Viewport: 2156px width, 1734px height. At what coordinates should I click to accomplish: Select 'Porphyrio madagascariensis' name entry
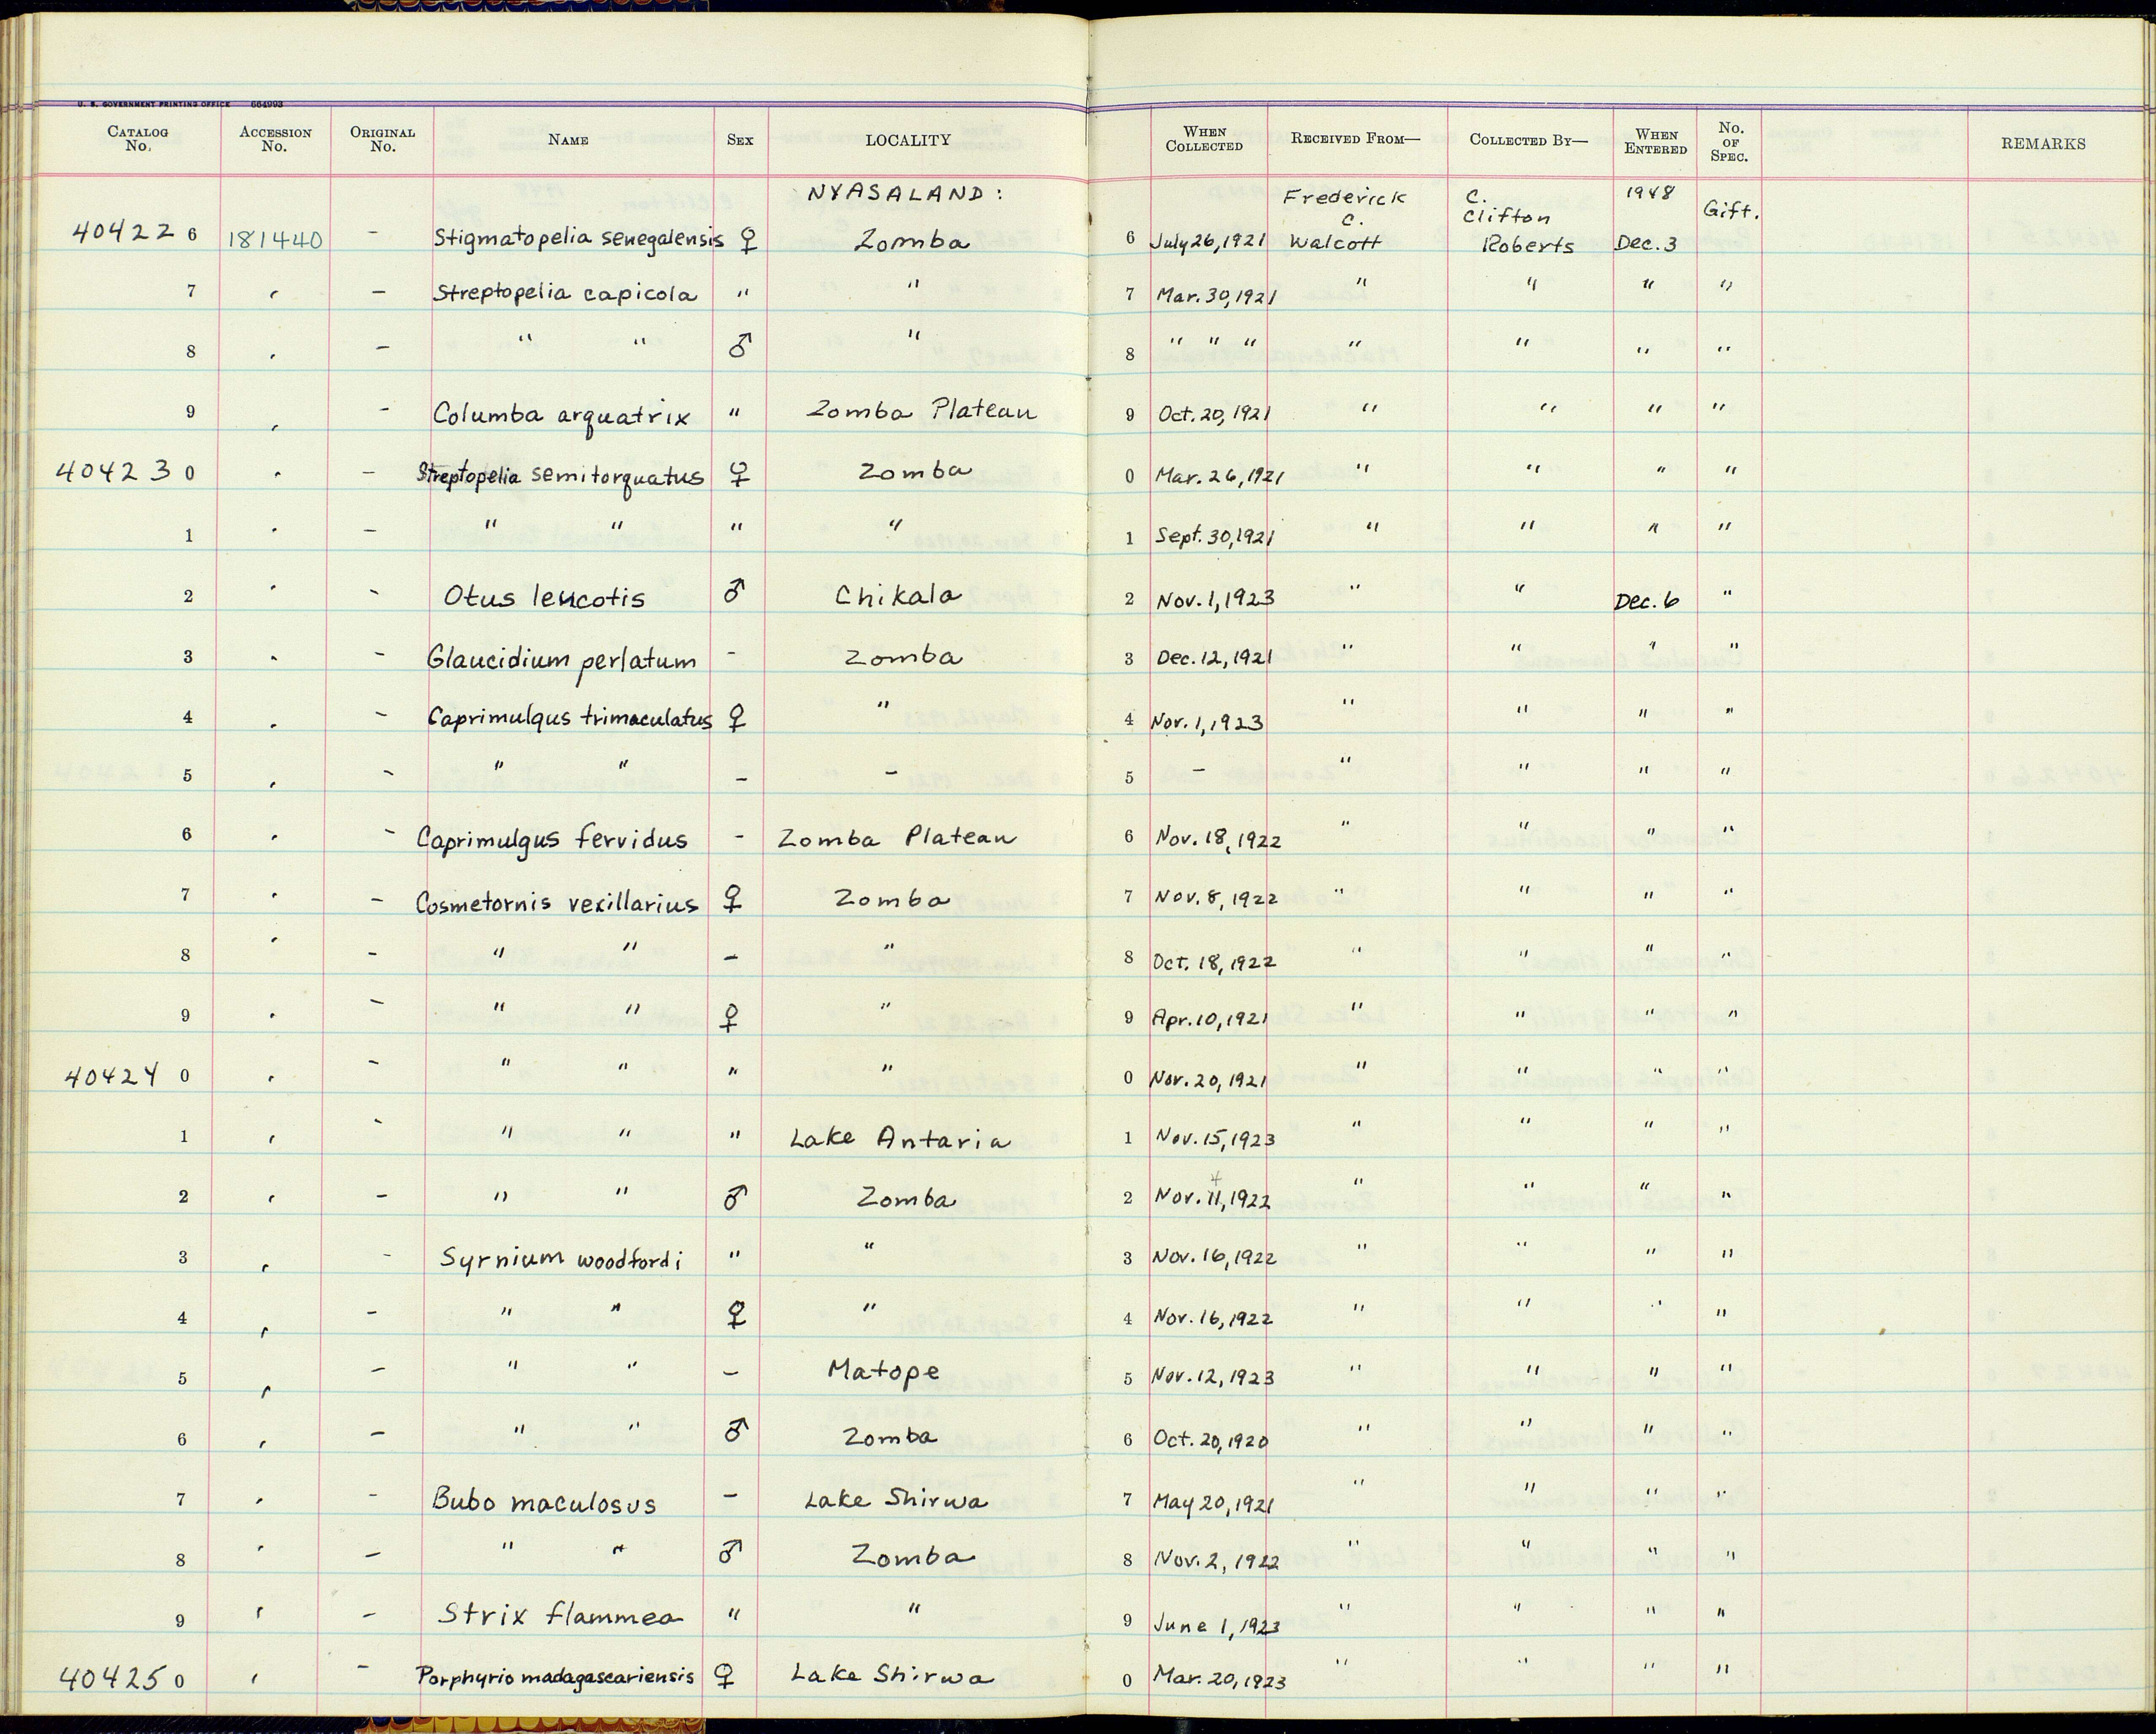[555, 1677]
